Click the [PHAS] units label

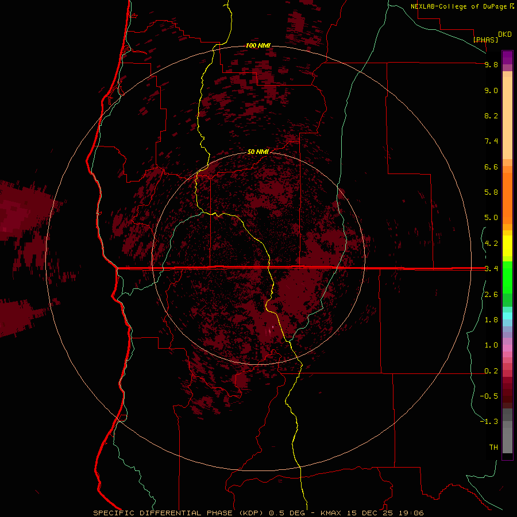485,40
